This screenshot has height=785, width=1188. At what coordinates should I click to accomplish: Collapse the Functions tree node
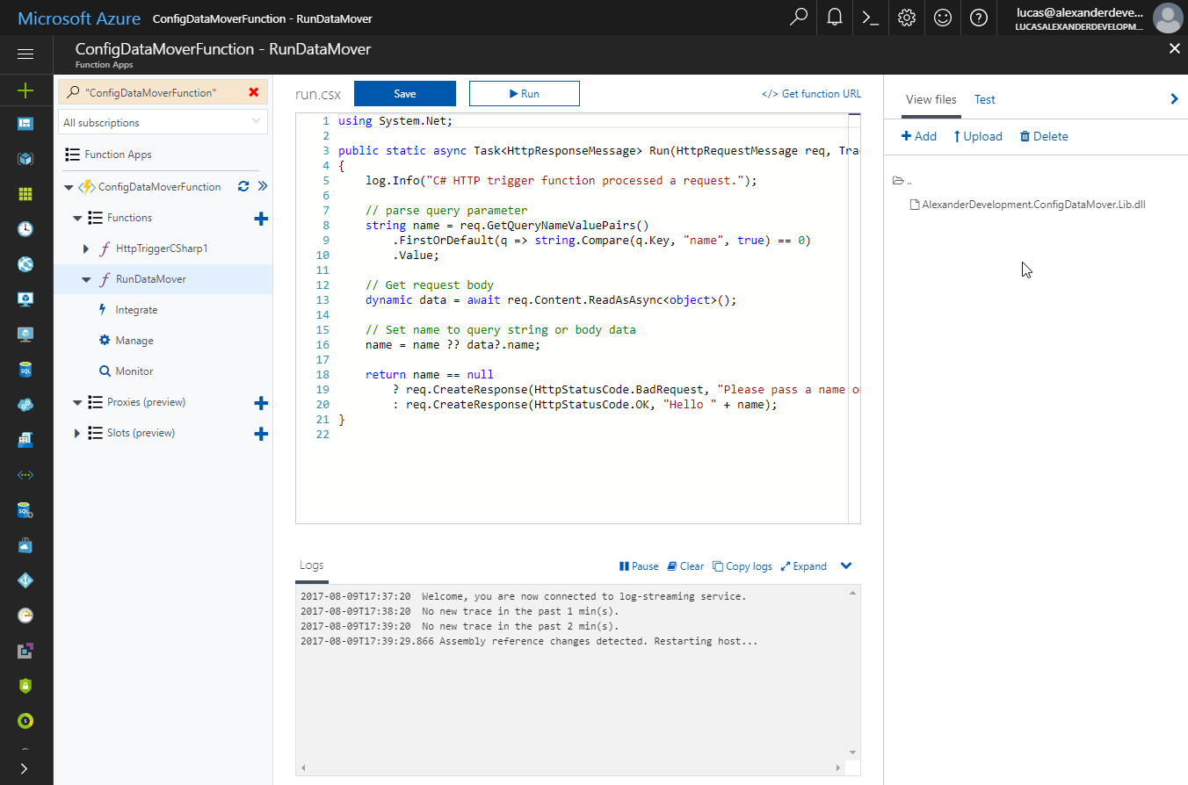[77, 218]
